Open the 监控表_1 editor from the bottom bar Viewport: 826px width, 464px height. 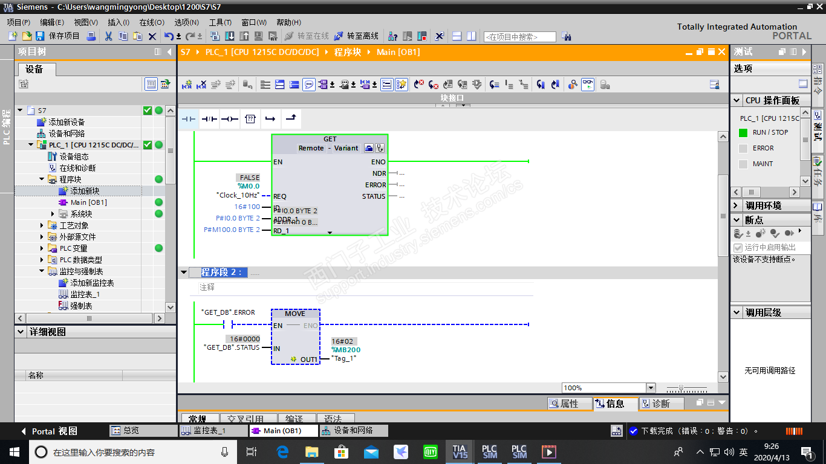213,431
